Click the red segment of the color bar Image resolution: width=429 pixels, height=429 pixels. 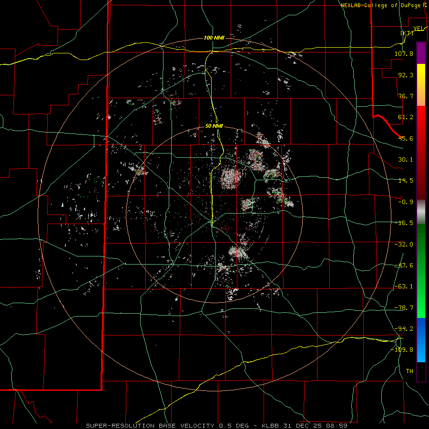point(421,153)
